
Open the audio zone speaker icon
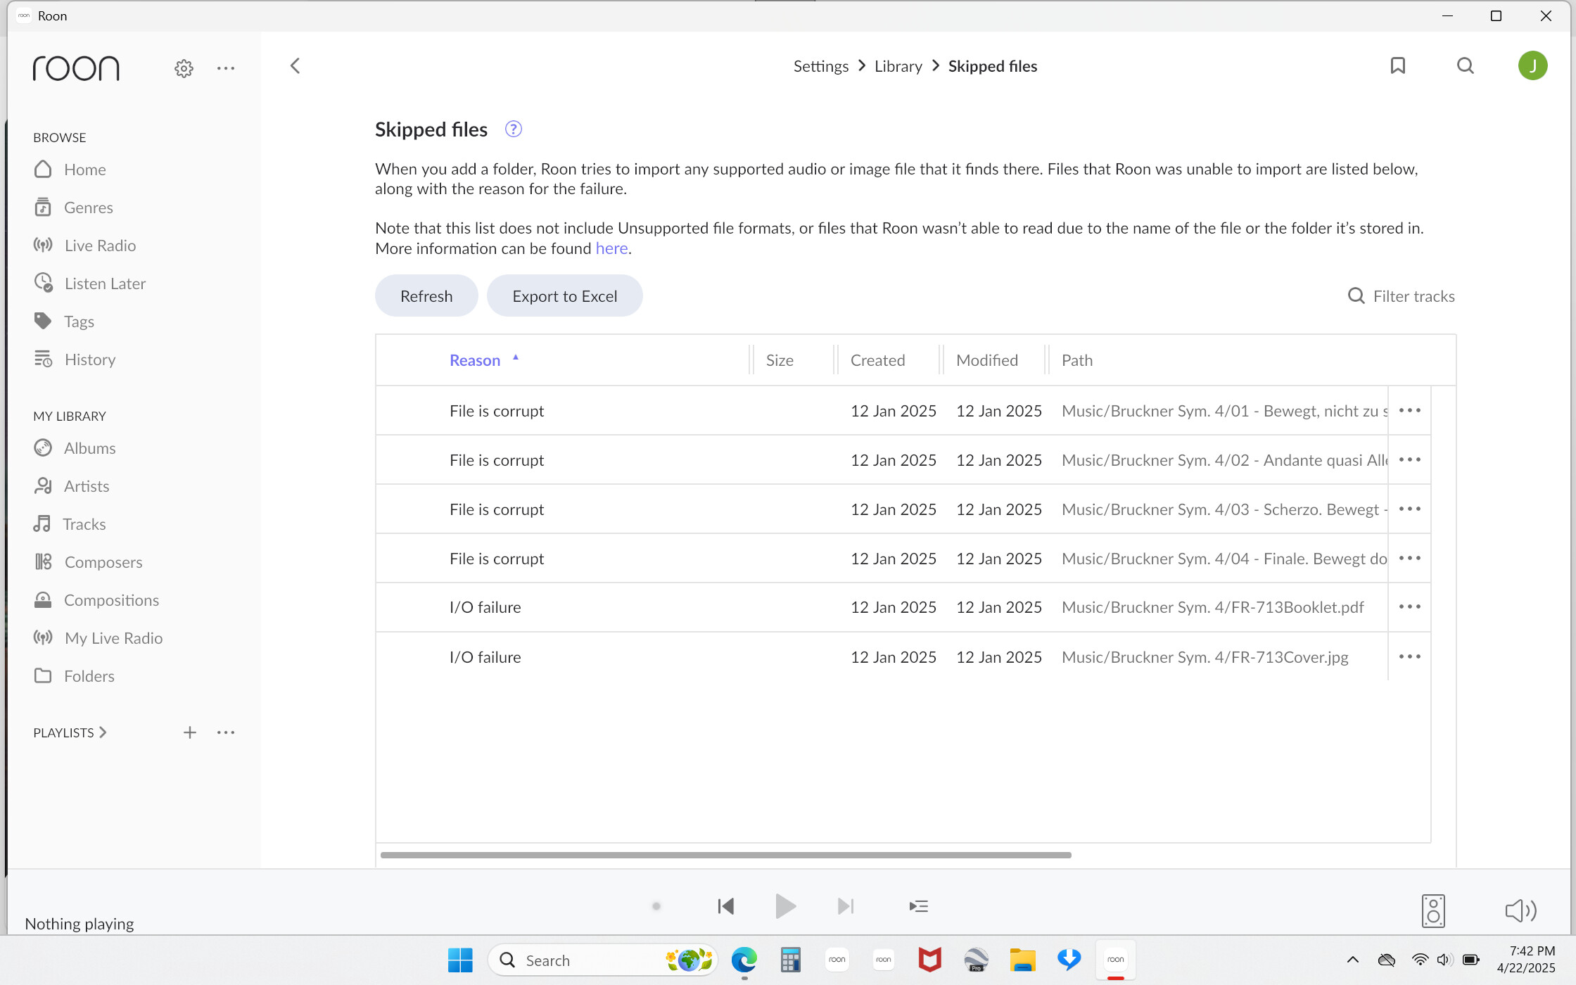(x=1433, y=910)
